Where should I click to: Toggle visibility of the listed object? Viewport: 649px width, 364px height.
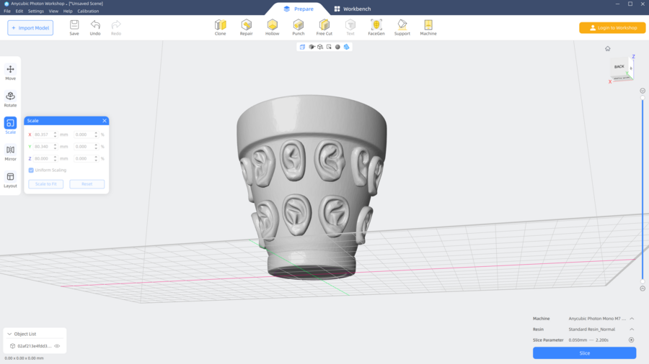tap(57, 346)
